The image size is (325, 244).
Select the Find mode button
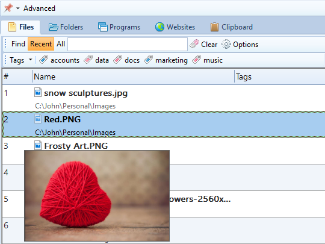point(18,44)
